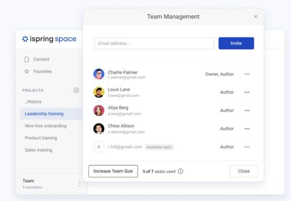Expand the Team switcher at sidebar bottom
The height and width of the screenshot is (201, 291).
tap(79, 184)
